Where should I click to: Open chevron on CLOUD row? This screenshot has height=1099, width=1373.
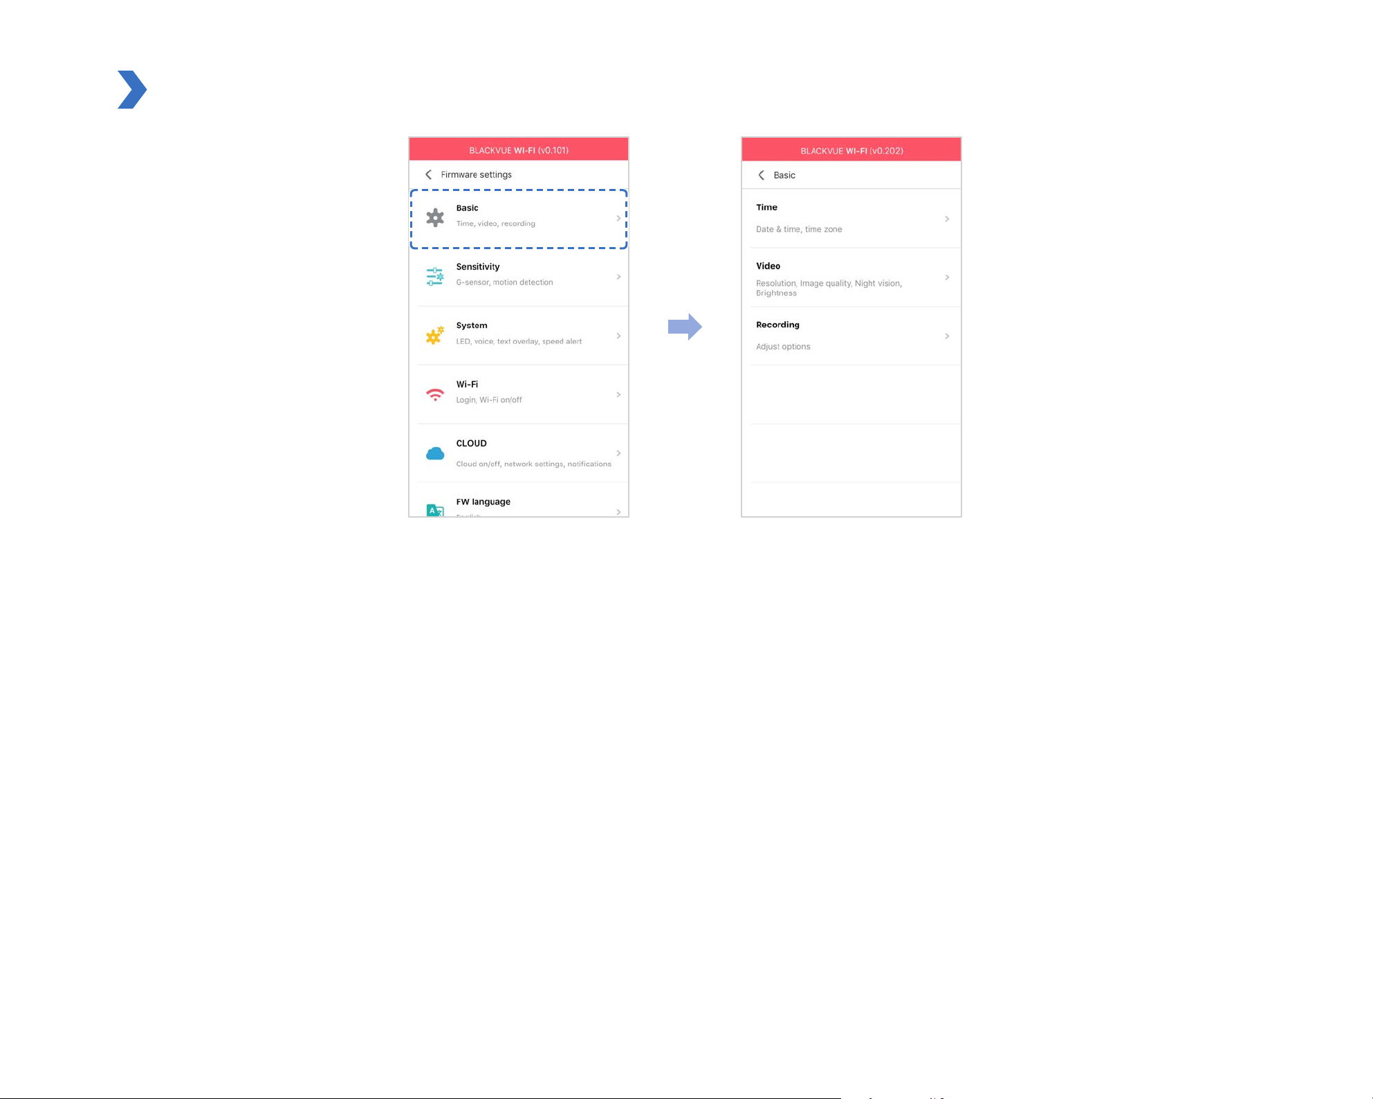[x=618, y=453]
